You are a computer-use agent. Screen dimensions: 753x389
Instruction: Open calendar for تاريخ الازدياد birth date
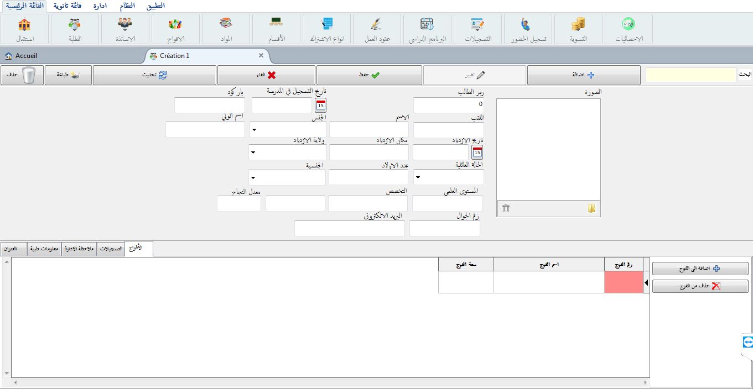point(477,153)
